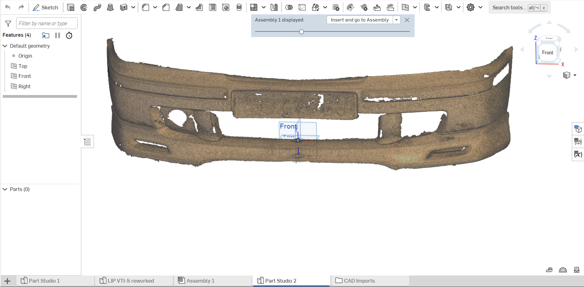Screen dimensions: 584x287
Task: Expand the Insert and go to Assembly dropdown
Action: point(397,20)
